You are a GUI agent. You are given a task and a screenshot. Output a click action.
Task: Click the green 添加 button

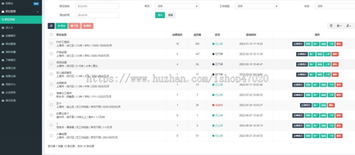pos(62,26)
